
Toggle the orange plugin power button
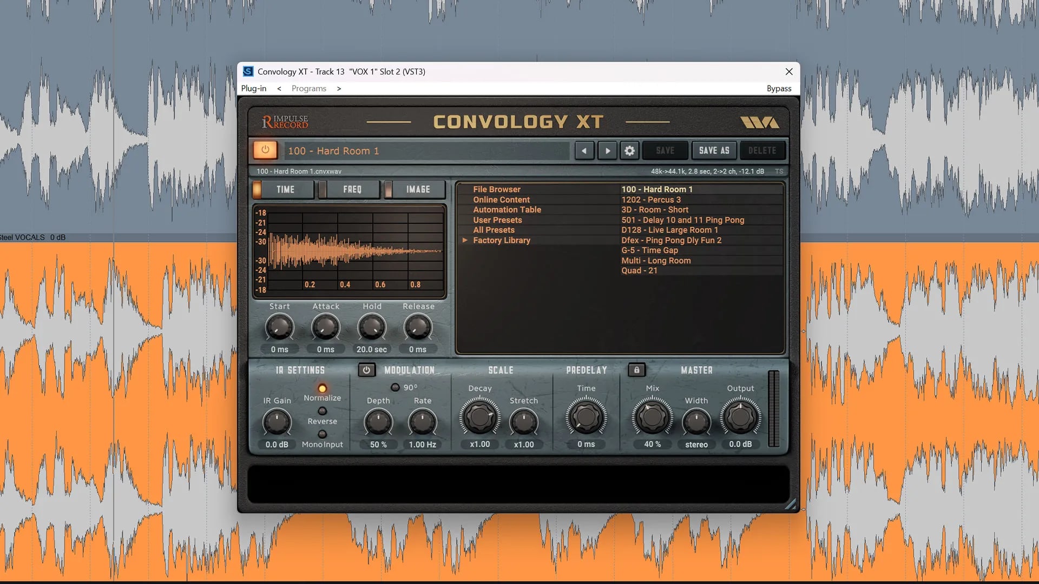pos(265,150)
